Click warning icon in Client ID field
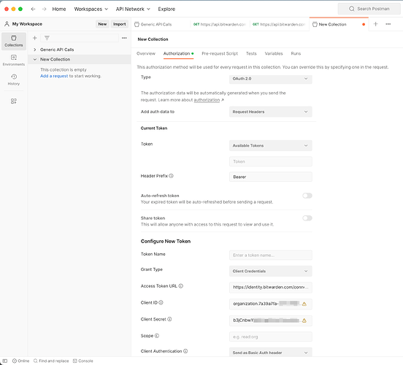This screenshot has width=403, height=365. tap(304, 304)
